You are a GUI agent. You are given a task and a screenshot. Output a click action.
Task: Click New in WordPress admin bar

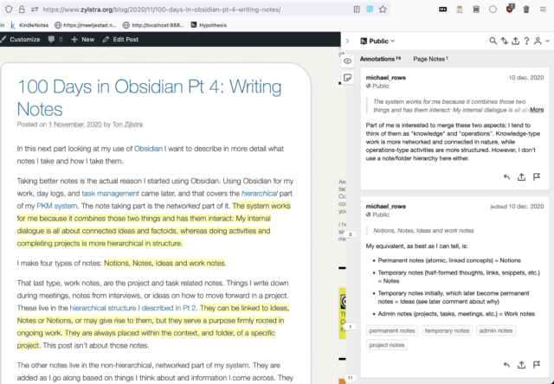pyautogui.click(x=83, y=39)
